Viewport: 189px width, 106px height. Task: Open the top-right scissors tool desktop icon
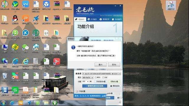pos(171,5)
